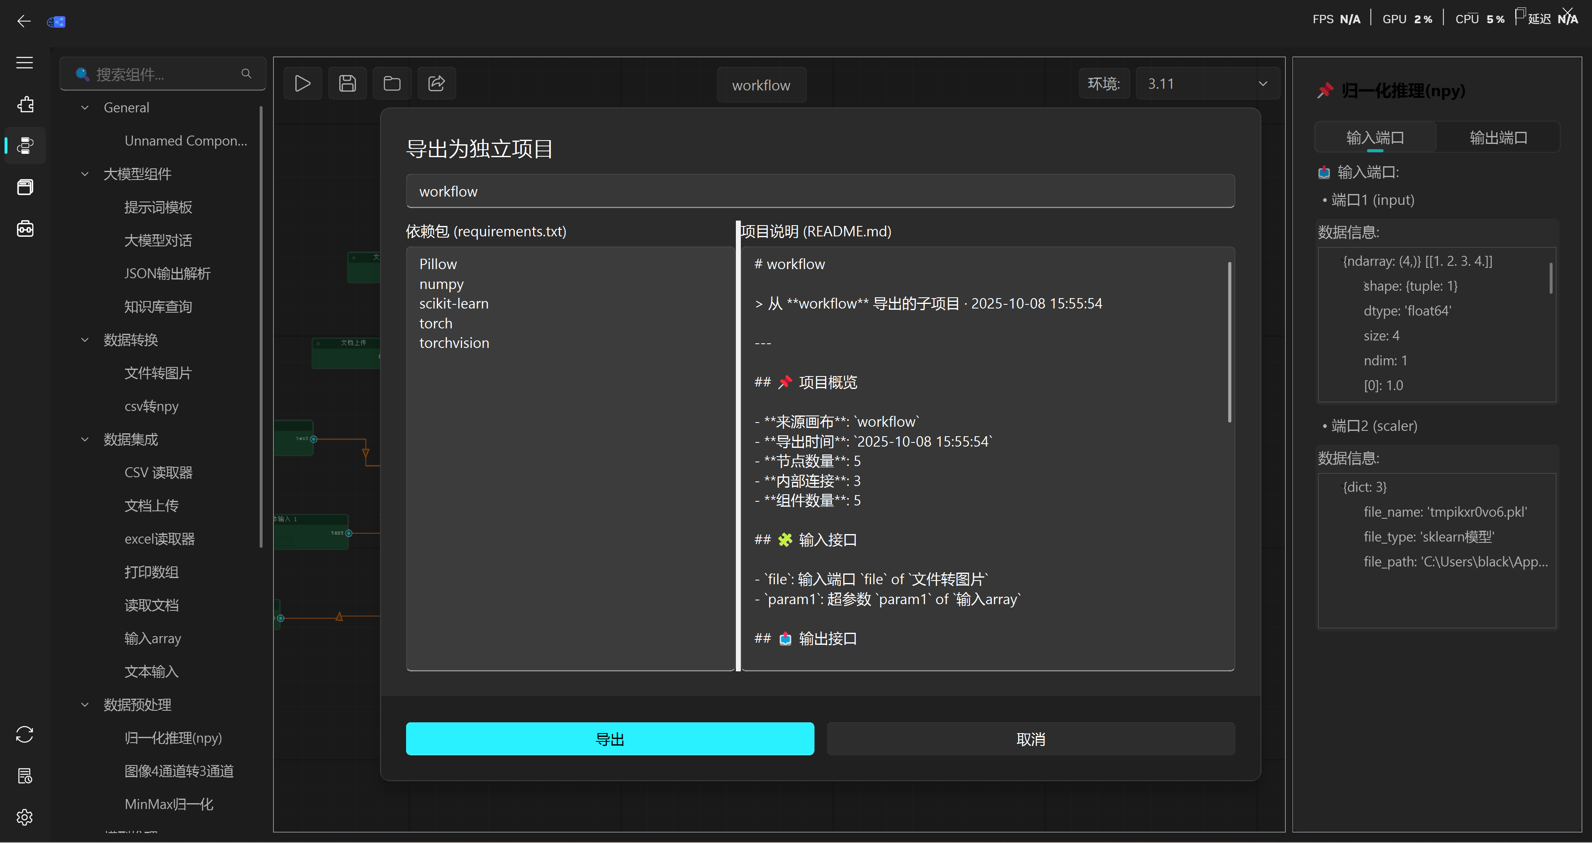This screenshot has width=1592, height=843.
Task: Click the blue app logo icon
Action: tap(56, 22)
